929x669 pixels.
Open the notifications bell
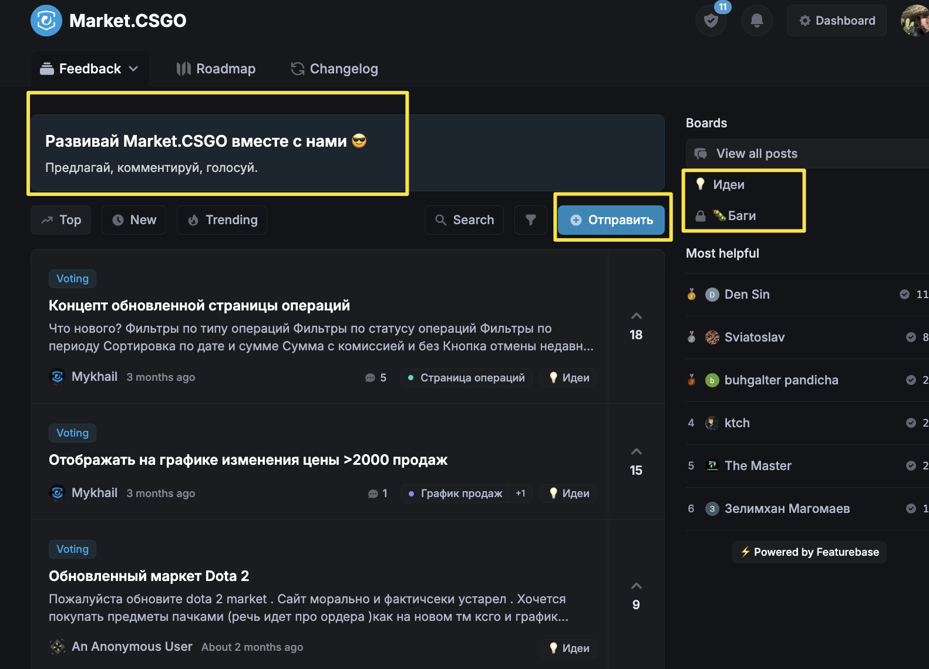tap(756, 21)
